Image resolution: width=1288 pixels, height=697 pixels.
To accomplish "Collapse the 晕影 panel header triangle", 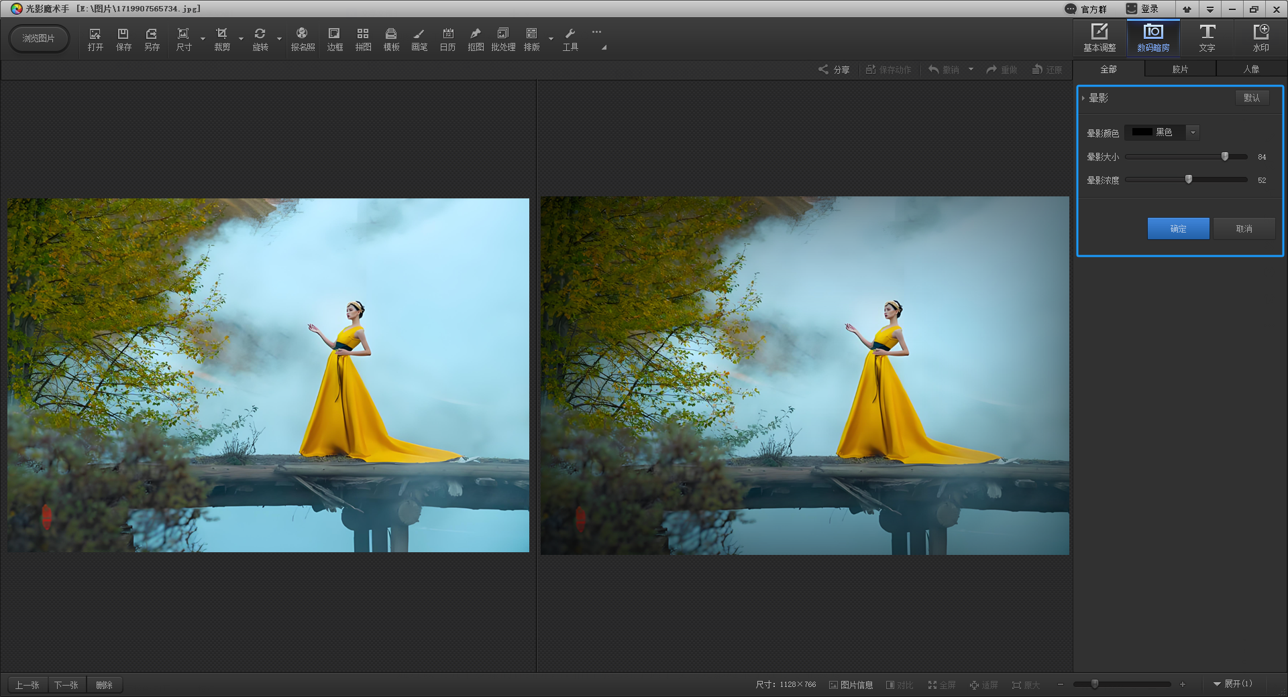I will (x=1083, y=98).
